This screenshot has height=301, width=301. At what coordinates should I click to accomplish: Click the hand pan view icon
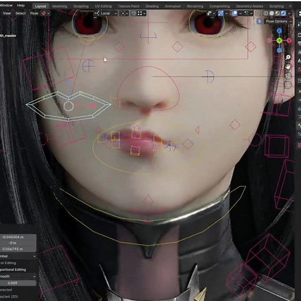pos(288,67)
